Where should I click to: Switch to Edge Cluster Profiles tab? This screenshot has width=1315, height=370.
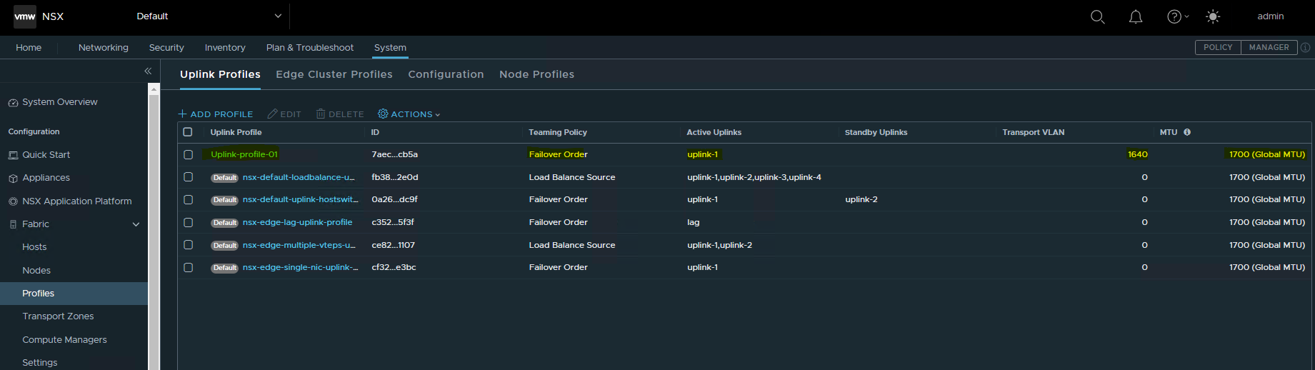tap(334, 74)
